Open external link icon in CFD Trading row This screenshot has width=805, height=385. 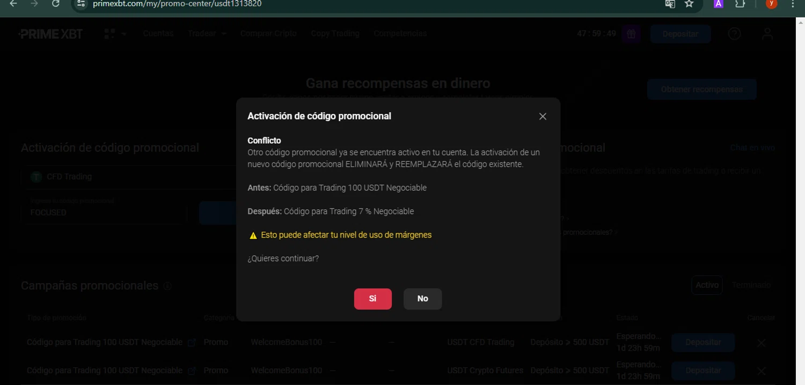coord(192,343)
